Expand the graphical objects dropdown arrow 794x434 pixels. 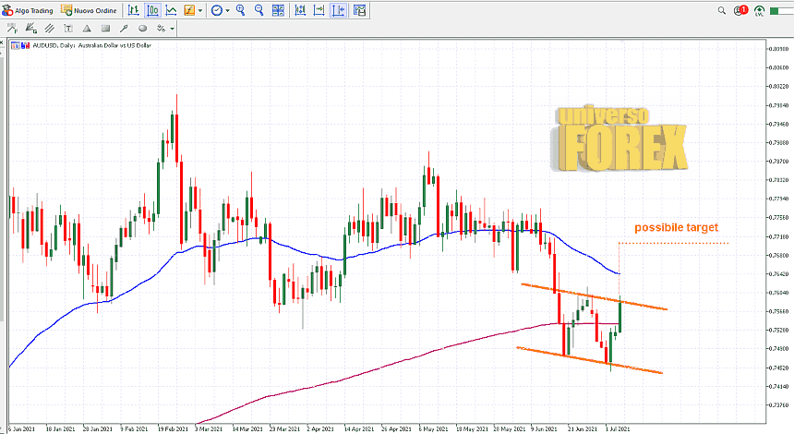(172, 28)
